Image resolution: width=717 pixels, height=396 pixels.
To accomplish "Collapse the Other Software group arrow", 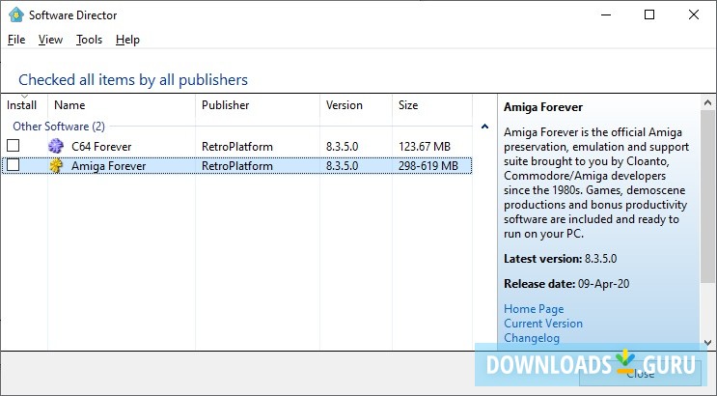I will (x=483, y=127).
